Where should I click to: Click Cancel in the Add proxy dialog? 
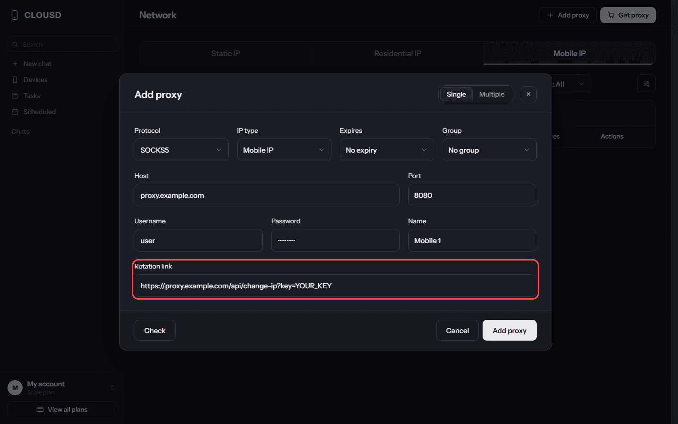pos(458,330)
